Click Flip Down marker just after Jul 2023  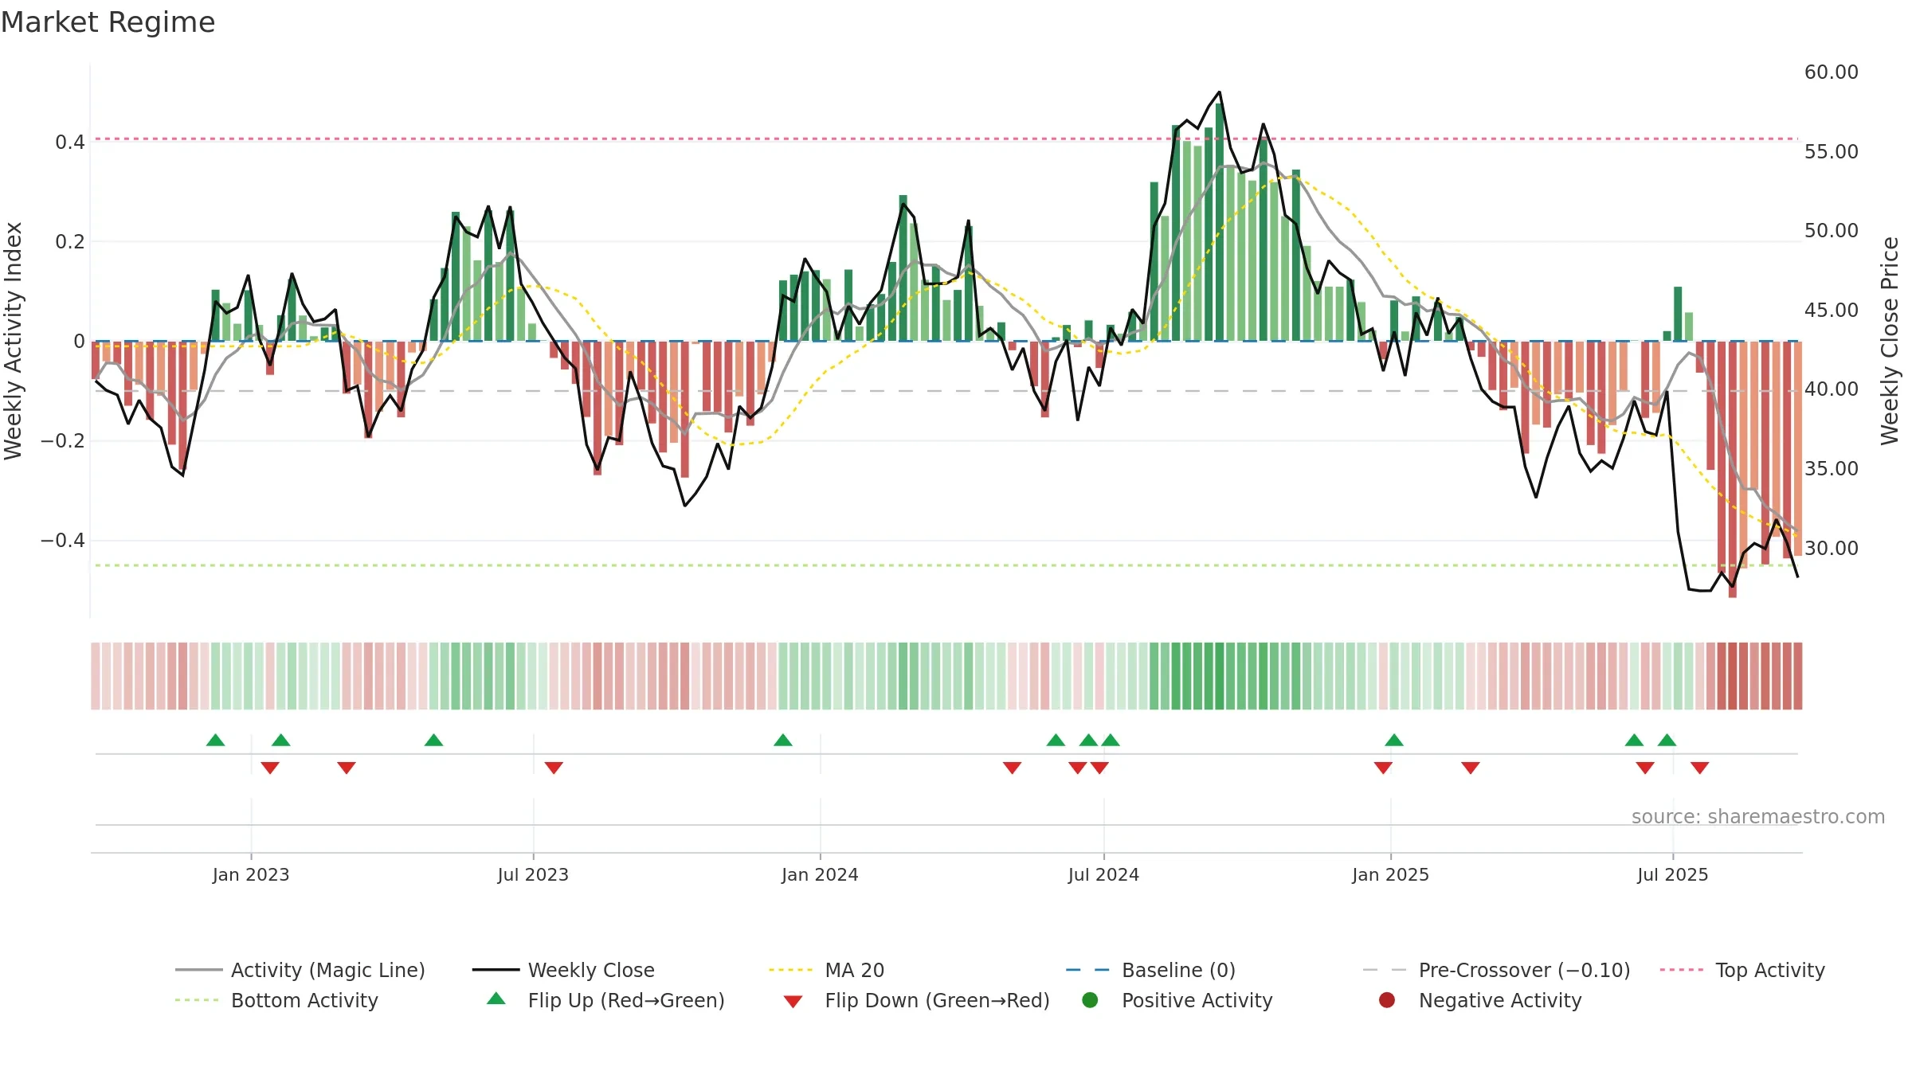pyautogui.click(x=554, y=768)
